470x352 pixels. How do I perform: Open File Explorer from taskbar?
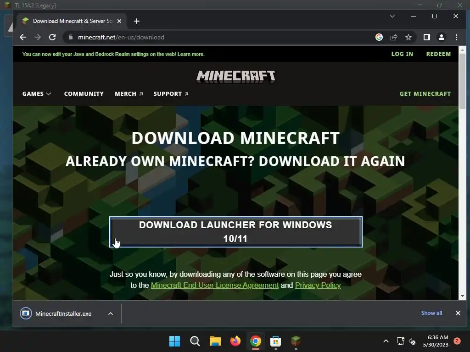click(x=215, y=341)
